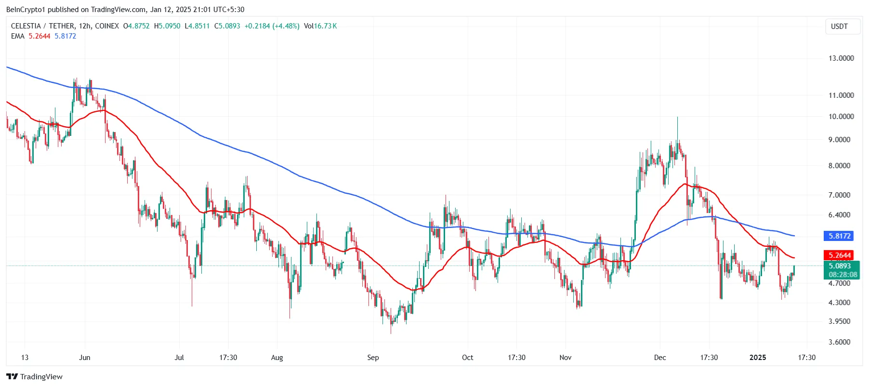Click the blue 5.8172 price axis tag
Image resolution: width=869 pixels, height=387 pixels.
click(x=839, y=236)
